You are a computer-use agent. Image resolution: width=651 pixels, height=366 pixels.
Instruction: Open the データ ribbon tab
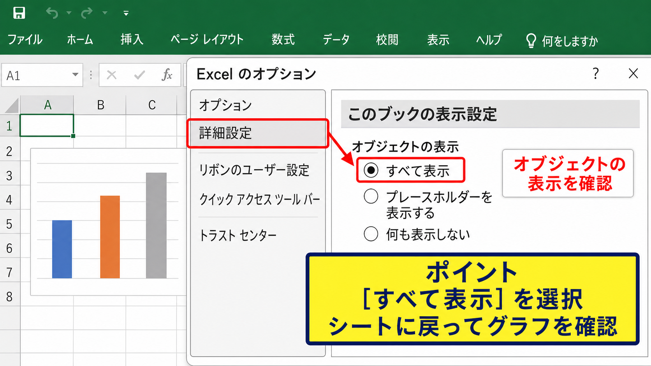(336, 39)
